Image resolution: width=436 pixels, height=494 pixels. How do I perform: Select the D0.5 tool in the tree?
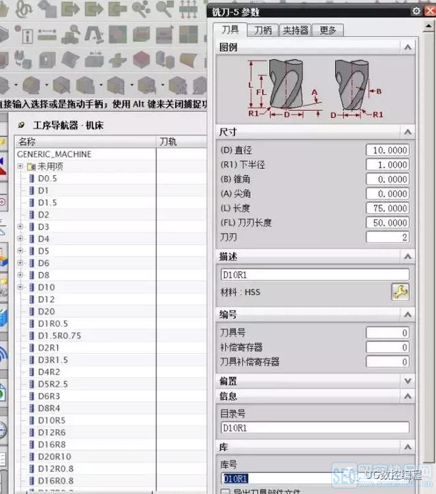click(48, 179)
